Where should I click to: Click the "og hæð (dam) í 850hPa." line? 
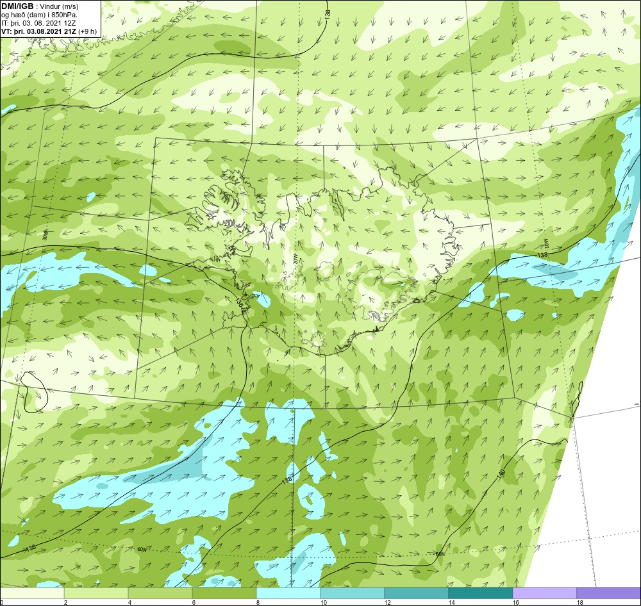click(x=39, y=15)
